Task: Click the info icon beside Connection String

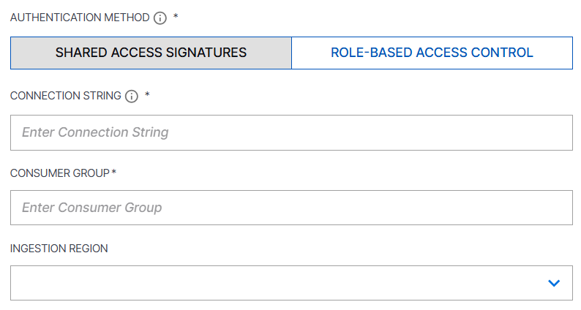Action: (x=132, y=97)
